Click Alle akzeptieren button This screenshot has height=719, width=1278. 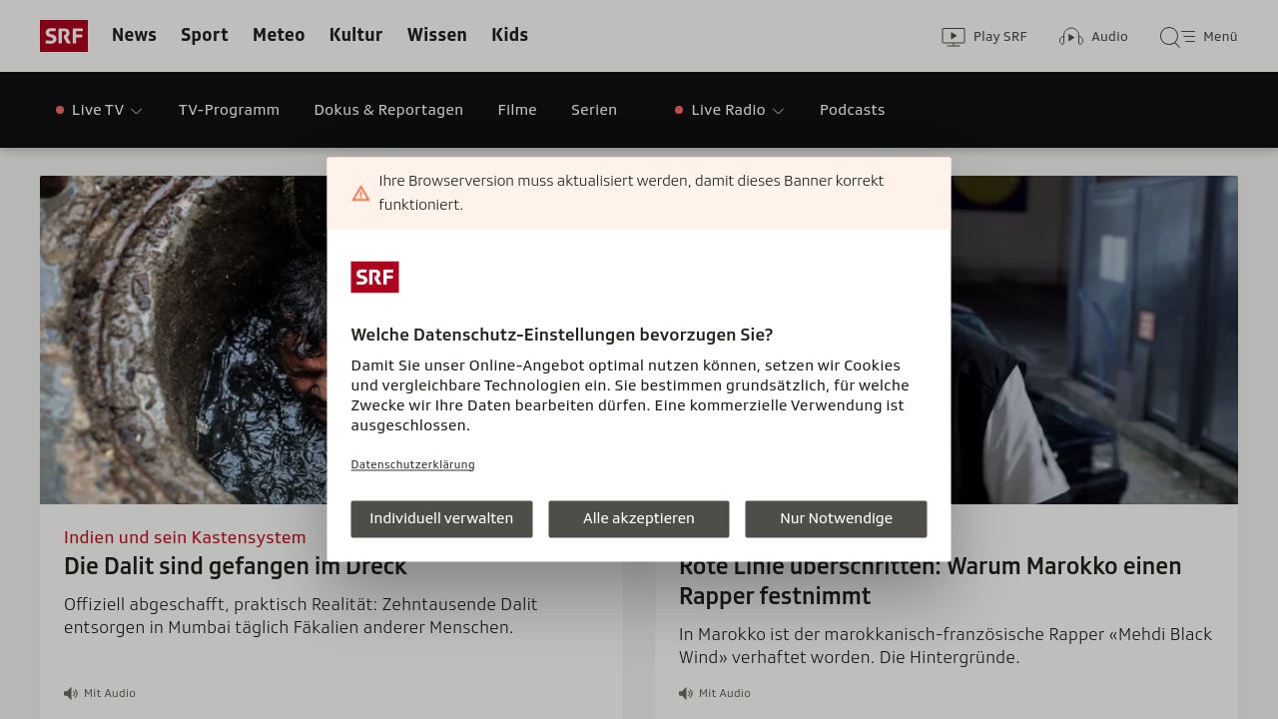639,519
